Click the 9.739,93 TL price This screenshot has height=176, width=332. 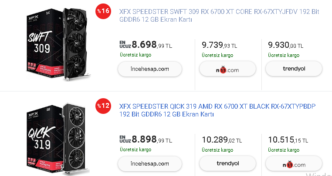tap(219, 45)
